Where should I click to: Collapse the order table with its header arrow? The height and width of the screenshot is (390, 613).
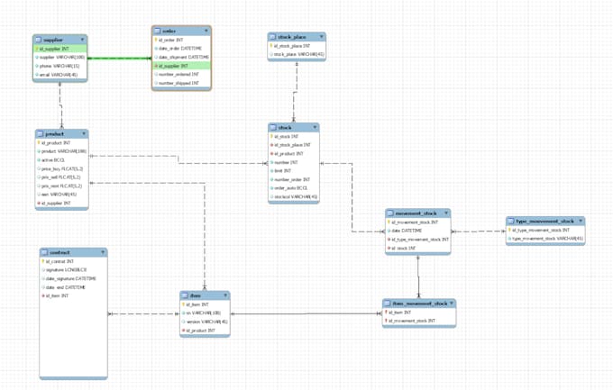pyautogui.click(x=206, y=31)
